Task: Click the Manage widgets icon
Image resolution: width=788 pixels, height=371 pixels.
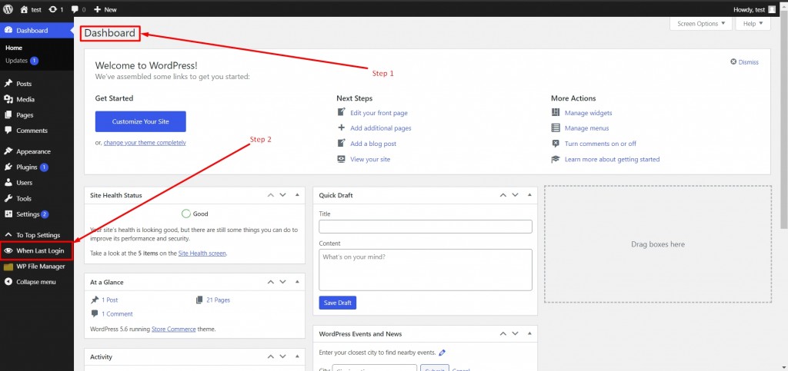Action: click(x=556, y=112)
